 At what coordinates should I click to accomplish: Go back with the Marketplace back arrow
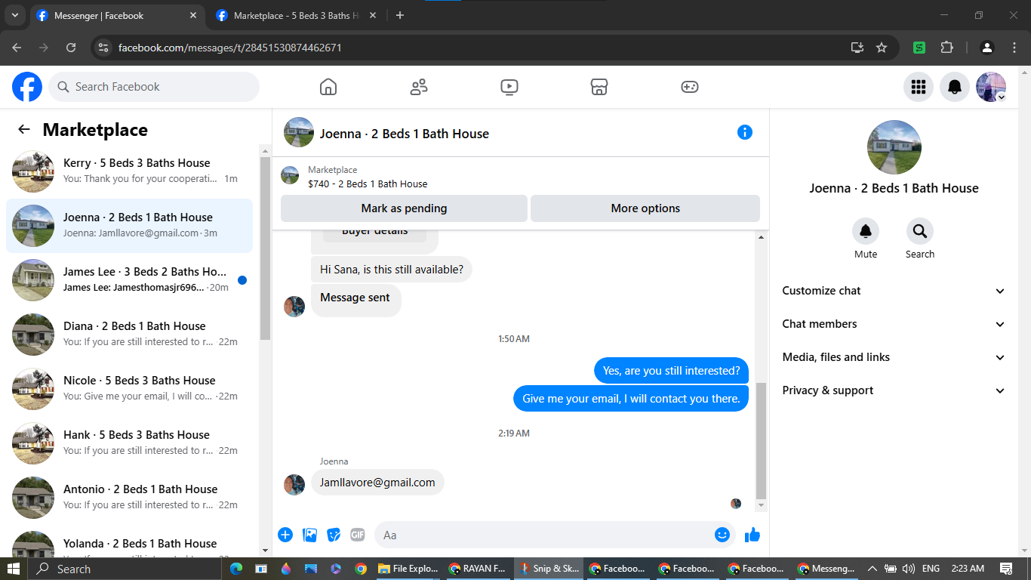tap(24, 130)
